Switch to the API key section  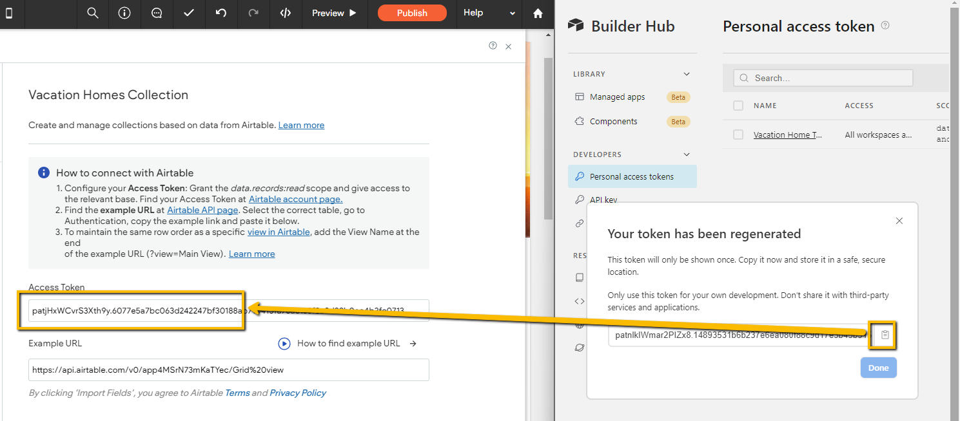604,200
